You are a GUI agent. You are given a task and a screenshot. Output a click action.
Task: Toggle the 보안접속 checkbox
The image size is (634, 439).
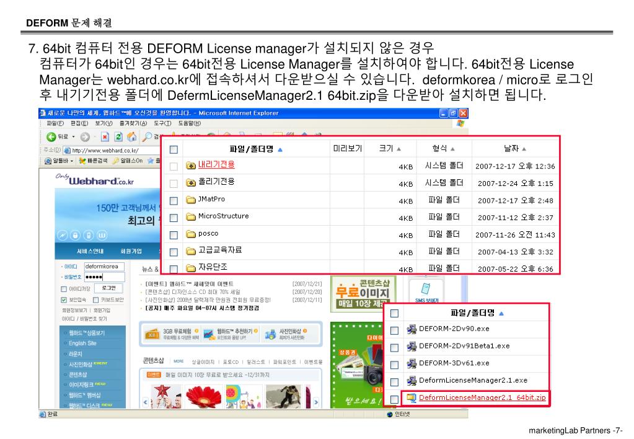(64, 300)
